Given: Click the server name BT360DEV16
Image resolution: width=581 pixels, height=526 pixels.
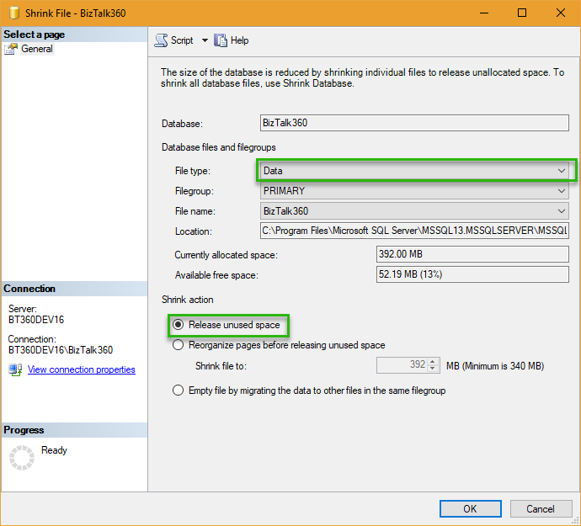Looking at the screenshot, I should [36, 320].
